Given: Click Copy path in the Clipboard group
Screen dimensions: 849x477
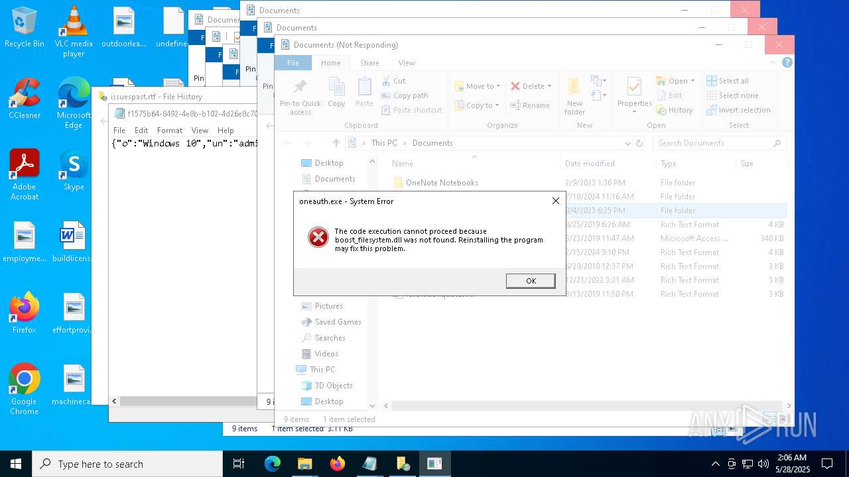Looking at the screenshot, I should 405,95.
